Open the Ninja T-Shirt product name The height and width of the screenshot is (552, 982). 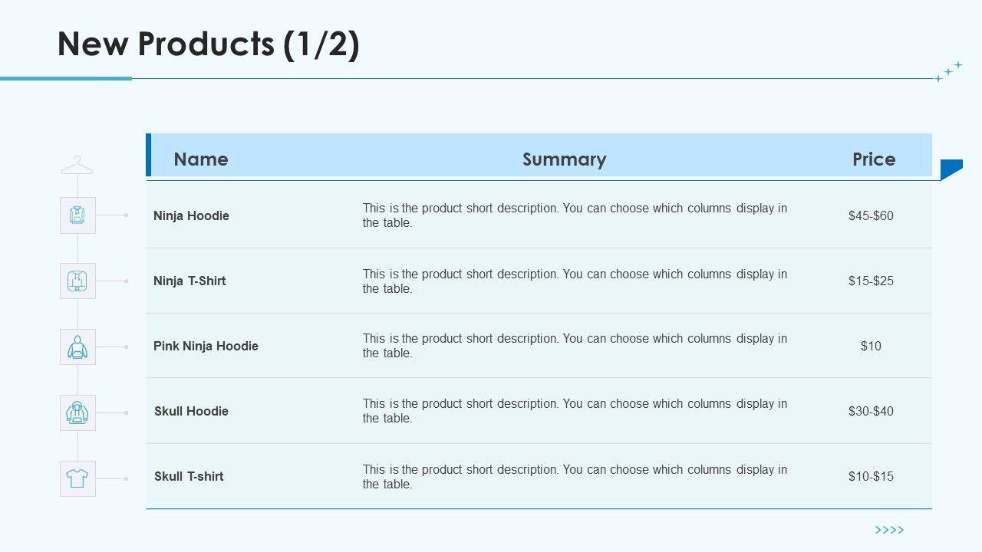pyautogui.click(x=189, y=281)
